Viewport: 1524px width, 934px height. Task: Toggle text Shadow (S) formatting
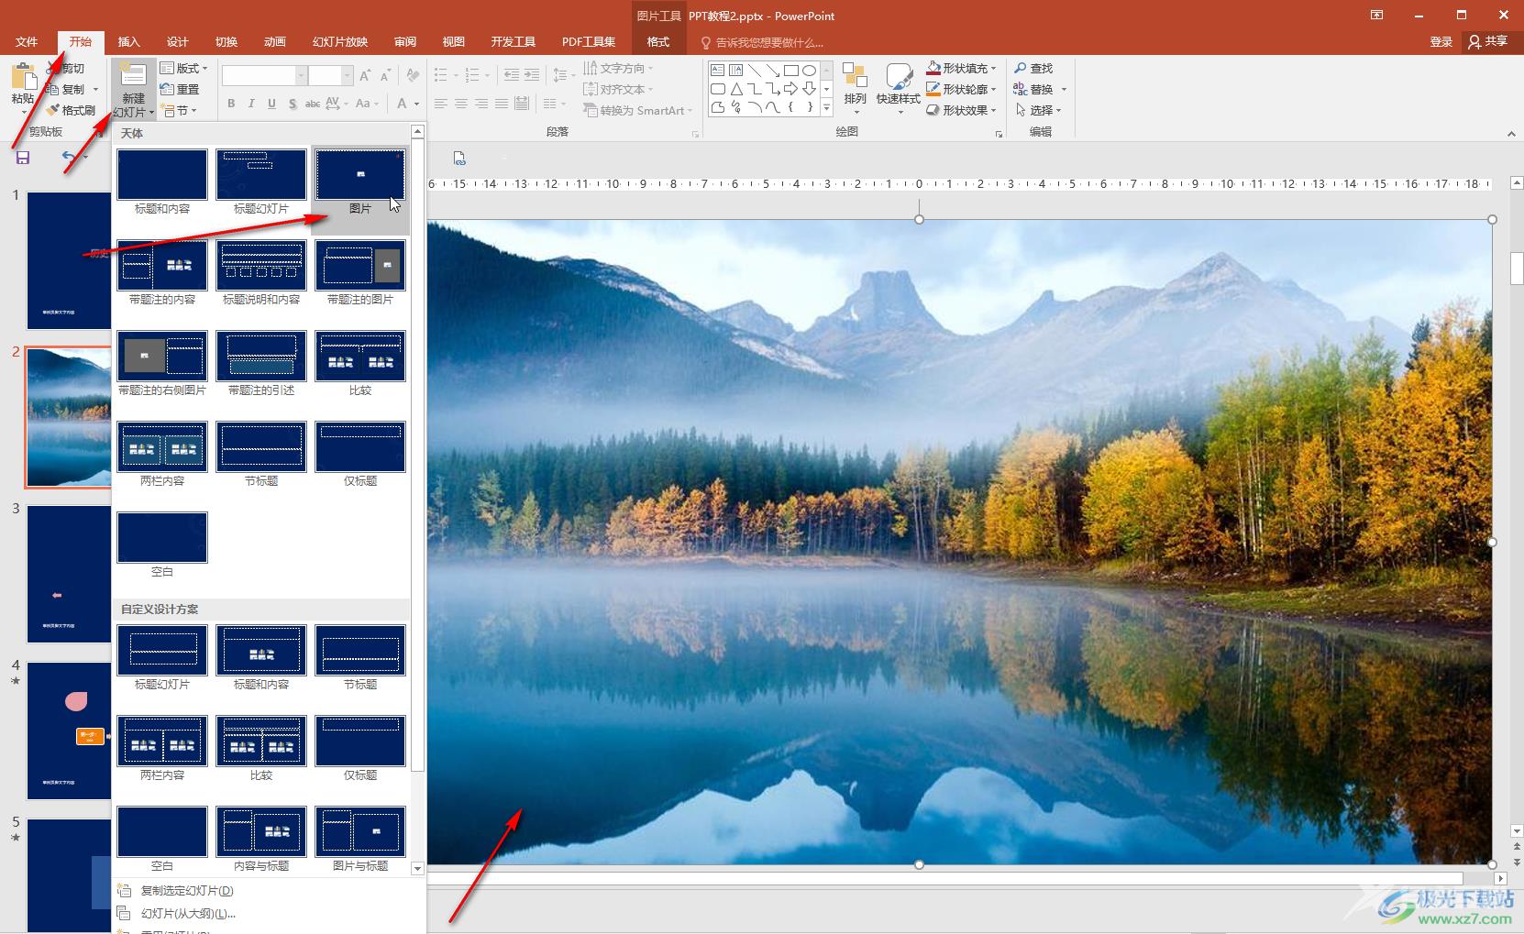click(293, 104)
